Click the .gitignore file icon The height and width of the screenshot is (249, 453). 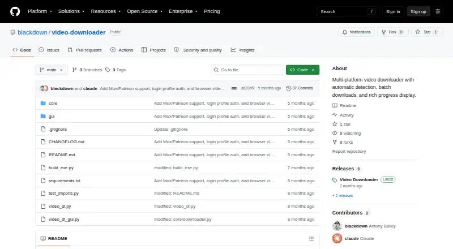pos(43,129)
